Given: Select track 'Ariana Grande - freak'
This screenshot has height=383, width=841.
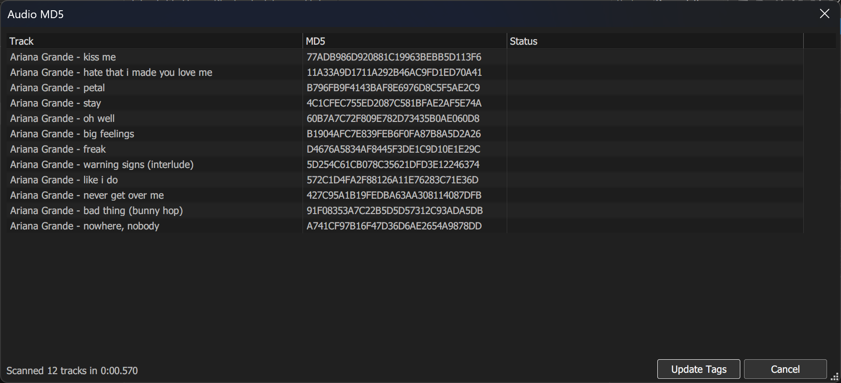Looking at the screenshot, I should click(58, 149).
